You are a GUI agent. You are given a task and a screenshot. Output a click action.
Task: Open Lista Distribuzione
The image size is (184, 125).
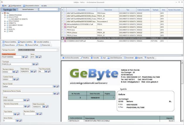click(x=115, y=58)
